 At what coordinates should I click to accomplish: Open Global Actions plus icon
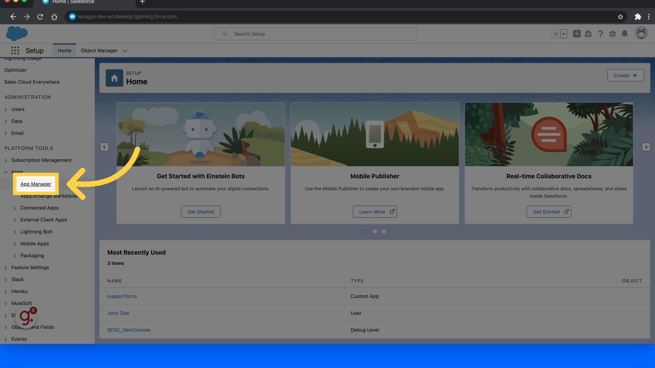point(577,34)
